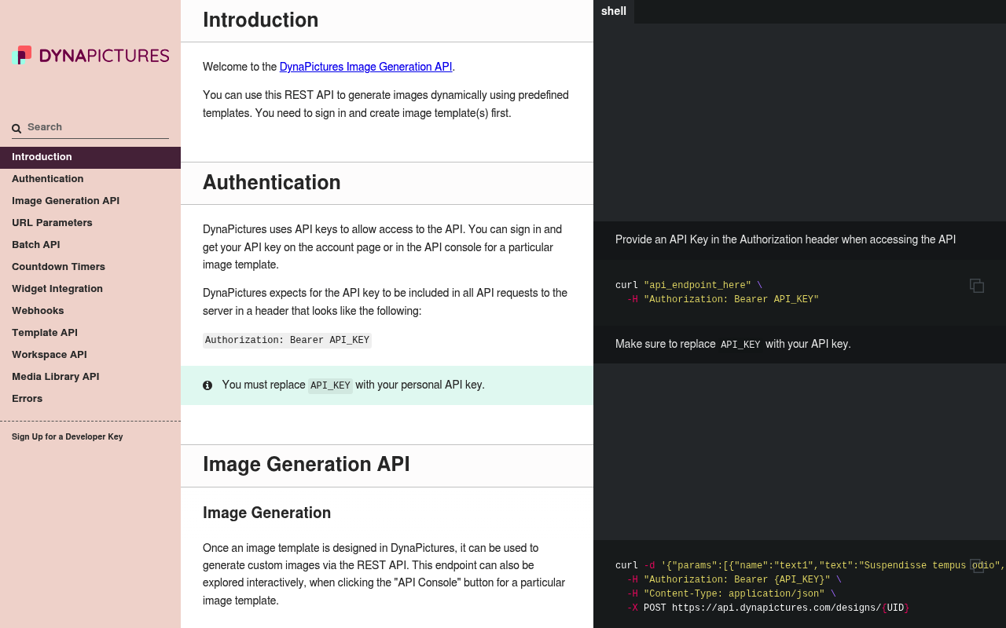Copy the image generation curl snippet
The image size is (1006, 628).
click(977, 565)
